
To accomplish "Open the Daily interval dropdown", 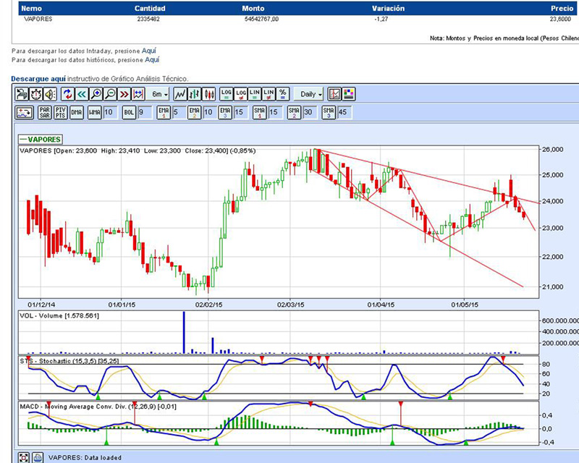I will 310,94.
